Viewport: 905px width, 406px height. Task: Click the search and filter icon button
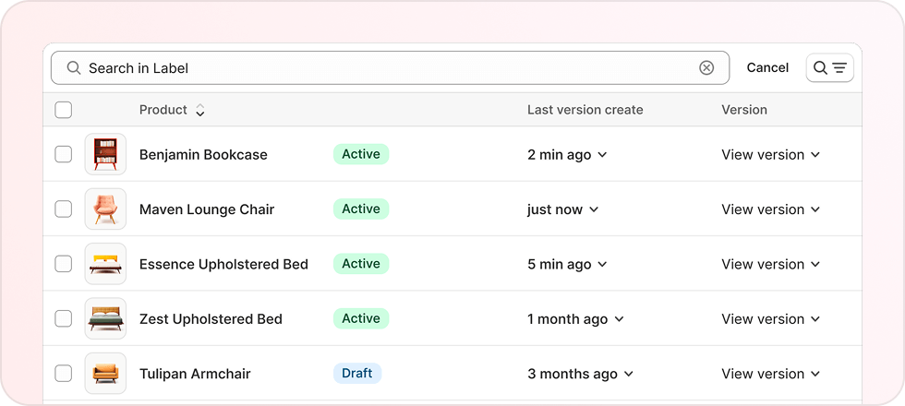(829, 67)
